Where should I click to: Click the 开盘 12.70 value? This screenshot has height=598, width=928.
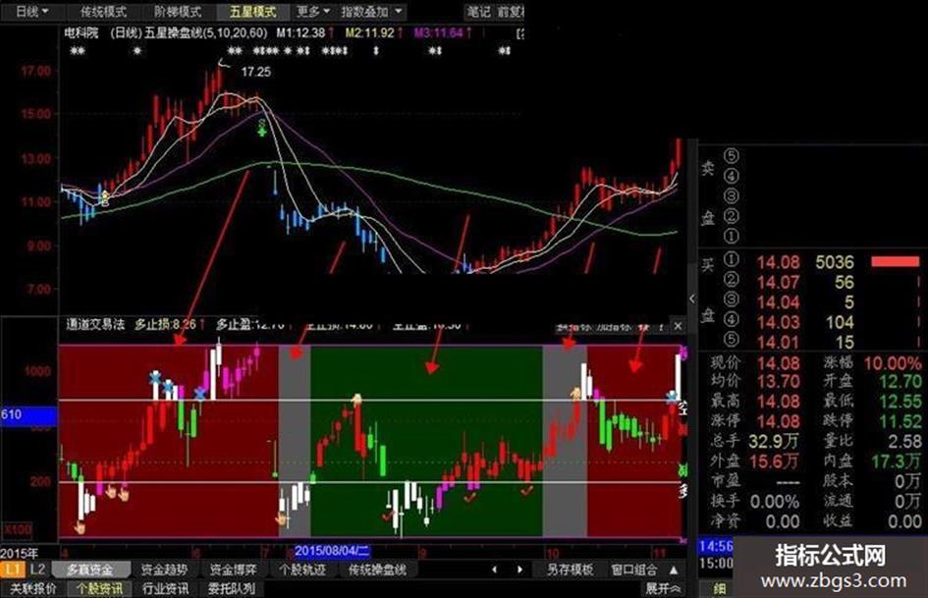click(x=900, y=381)
